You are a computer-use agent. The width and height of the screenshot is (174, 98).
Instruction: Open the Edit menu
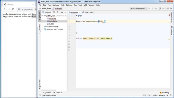coord(44,5)
